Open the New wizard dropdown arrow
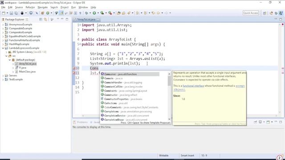The height and width of the screenshot is (160, 285). 7,13
